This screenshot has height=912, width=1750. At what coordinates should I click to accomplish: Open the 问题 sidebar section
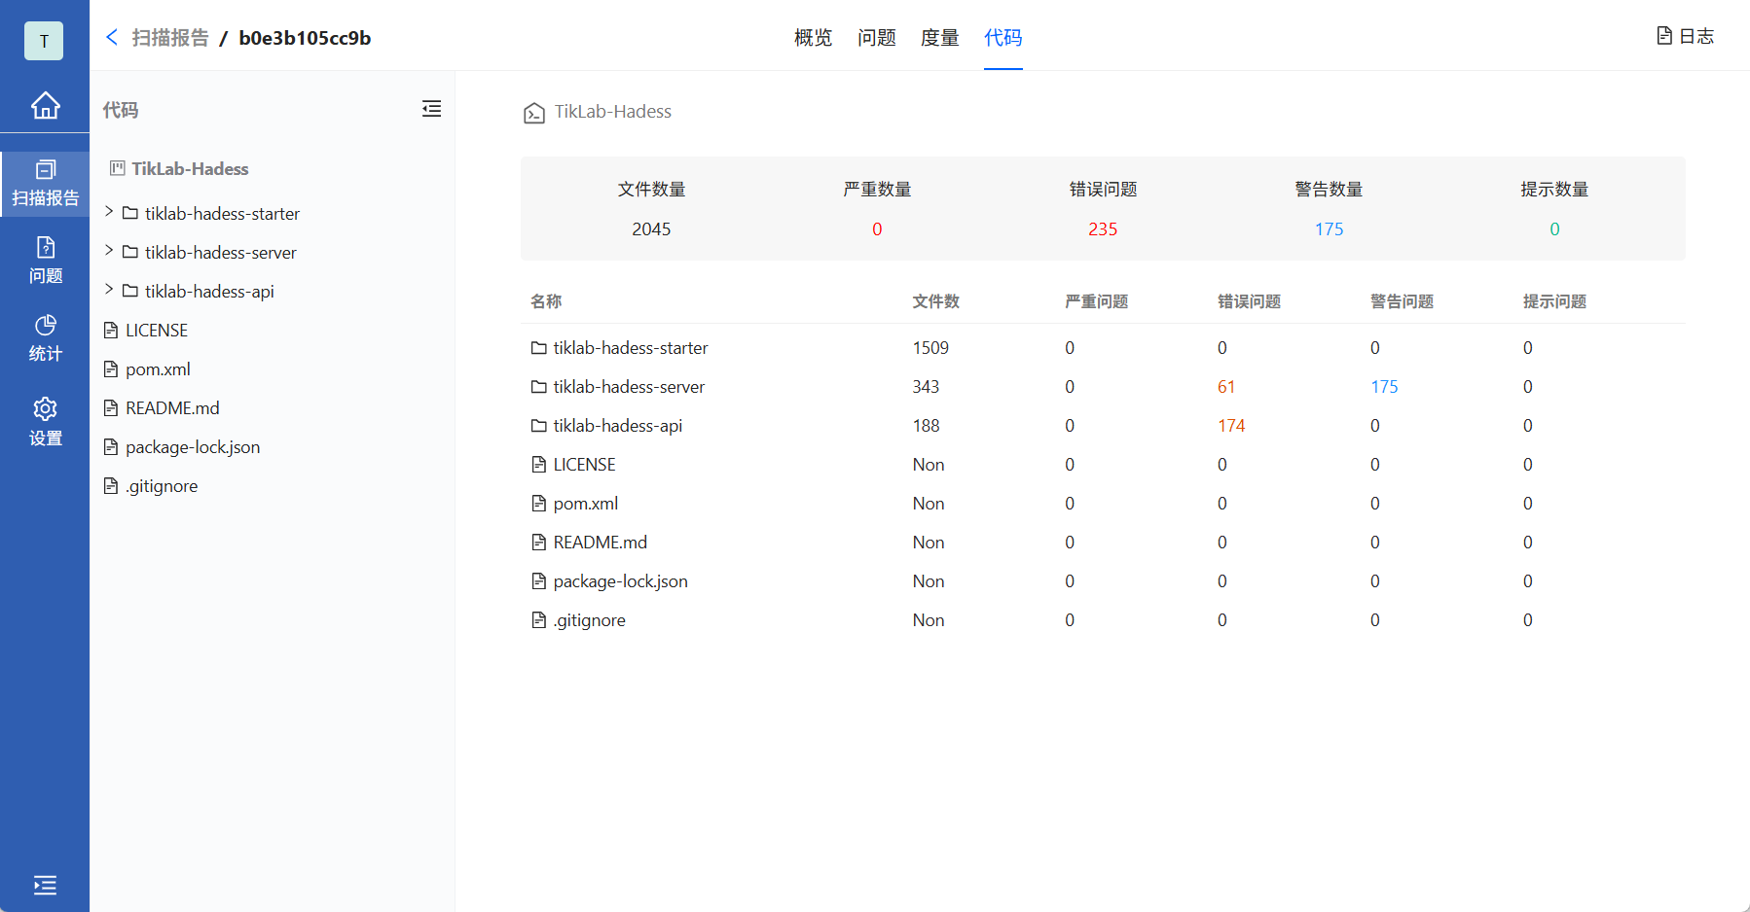coord(45,261)
